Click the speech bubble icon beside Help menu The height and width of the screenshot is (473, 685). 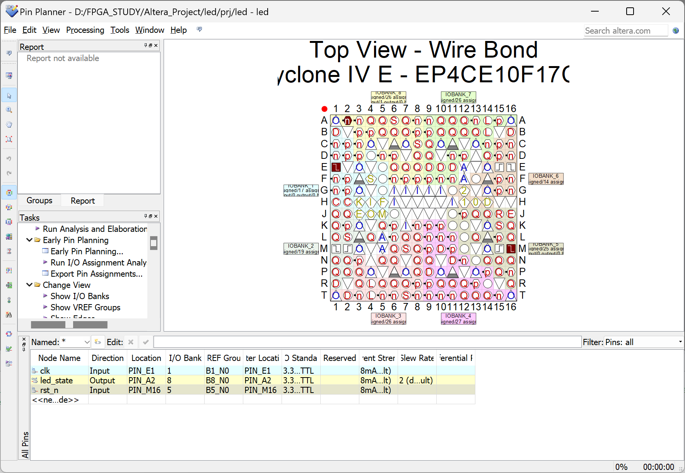(199, 29)
